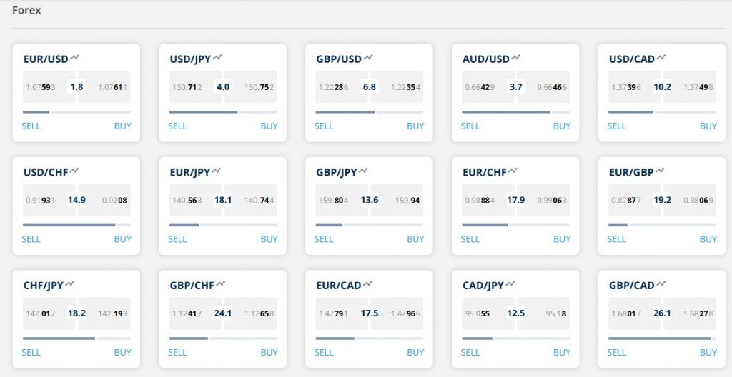The width and height of the screenshot is (732, 377).
Task: Open the EUR/CHF pair title
Action: tap(484, 172)
